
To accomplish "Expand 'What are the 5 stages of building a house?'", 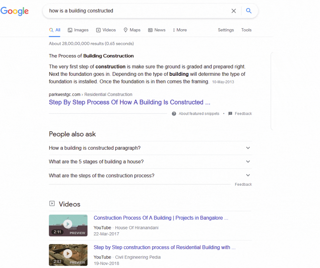I will coord(248,162).
